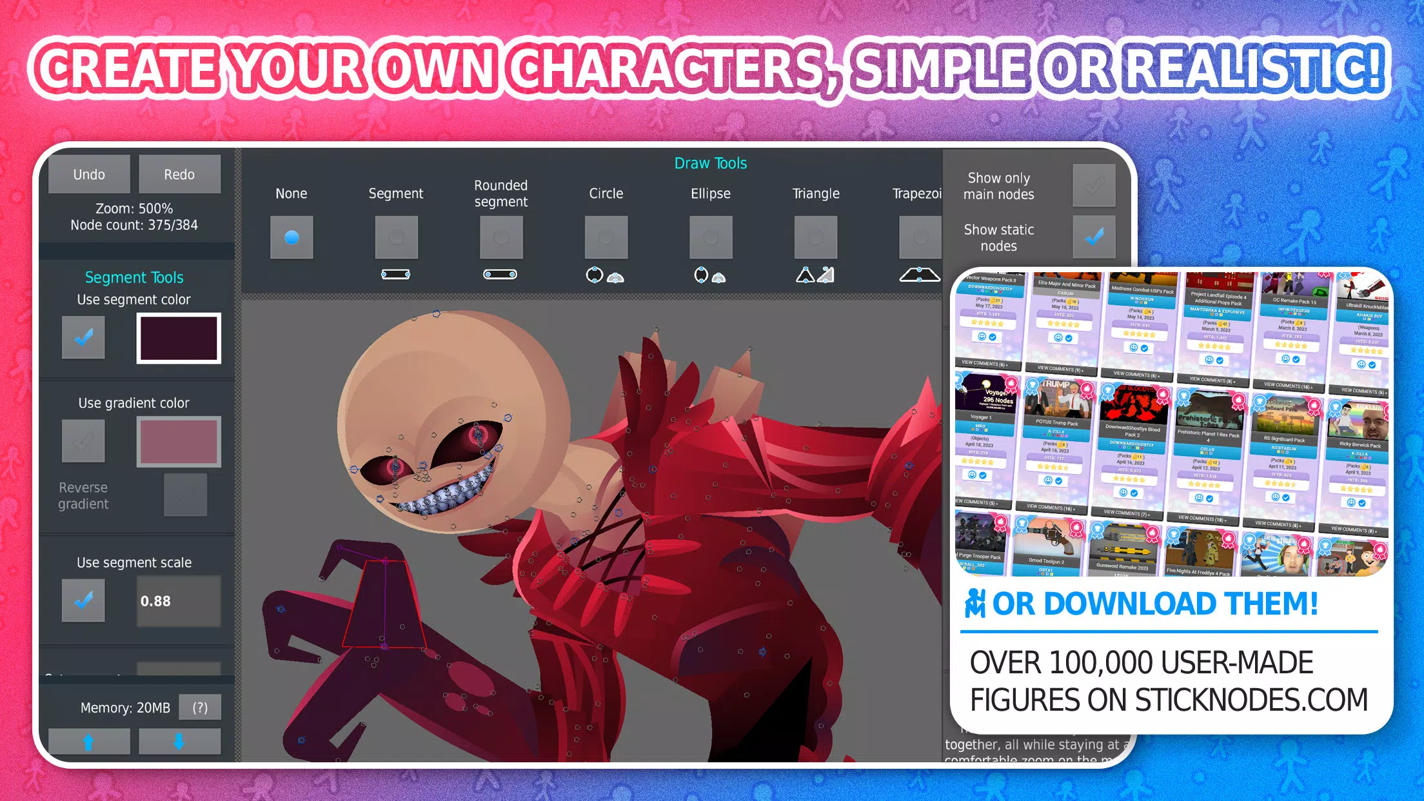Select the Circle draw tool
The image size is (1424, 801).
[604, 235]
